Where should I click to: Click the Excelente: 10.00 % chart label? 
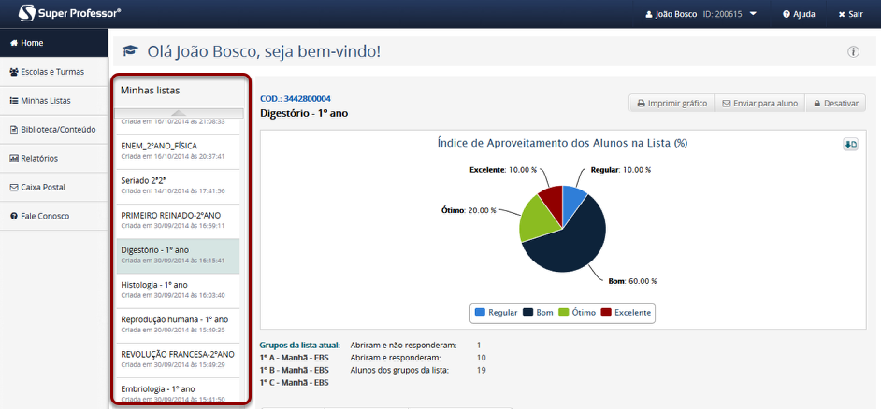pos(503,169)
